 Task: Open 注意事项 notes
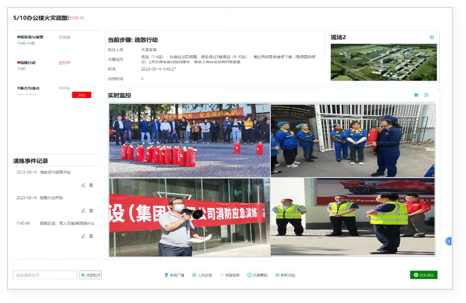click(x=257, y=275)
